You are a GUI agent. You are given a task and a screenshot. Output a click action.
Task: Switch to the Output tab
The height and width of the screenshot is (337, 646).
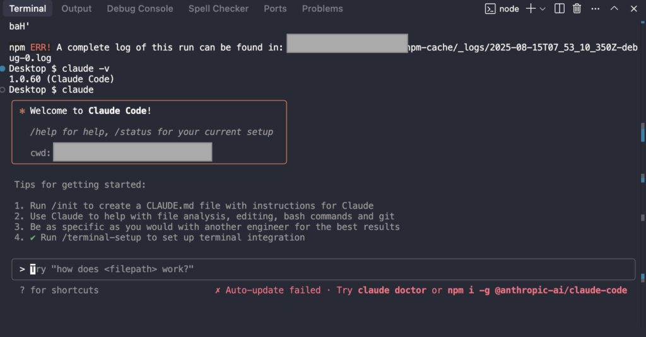pyautogui.click(x=76, y=9)
